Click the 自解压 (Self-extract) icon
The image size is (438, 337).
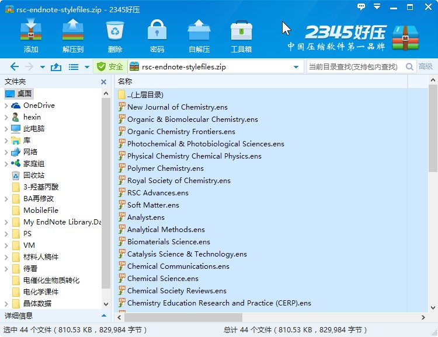click(199, 36)
